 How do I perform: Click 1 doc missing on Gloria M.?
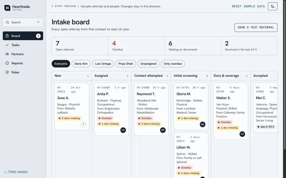(188, 118)
